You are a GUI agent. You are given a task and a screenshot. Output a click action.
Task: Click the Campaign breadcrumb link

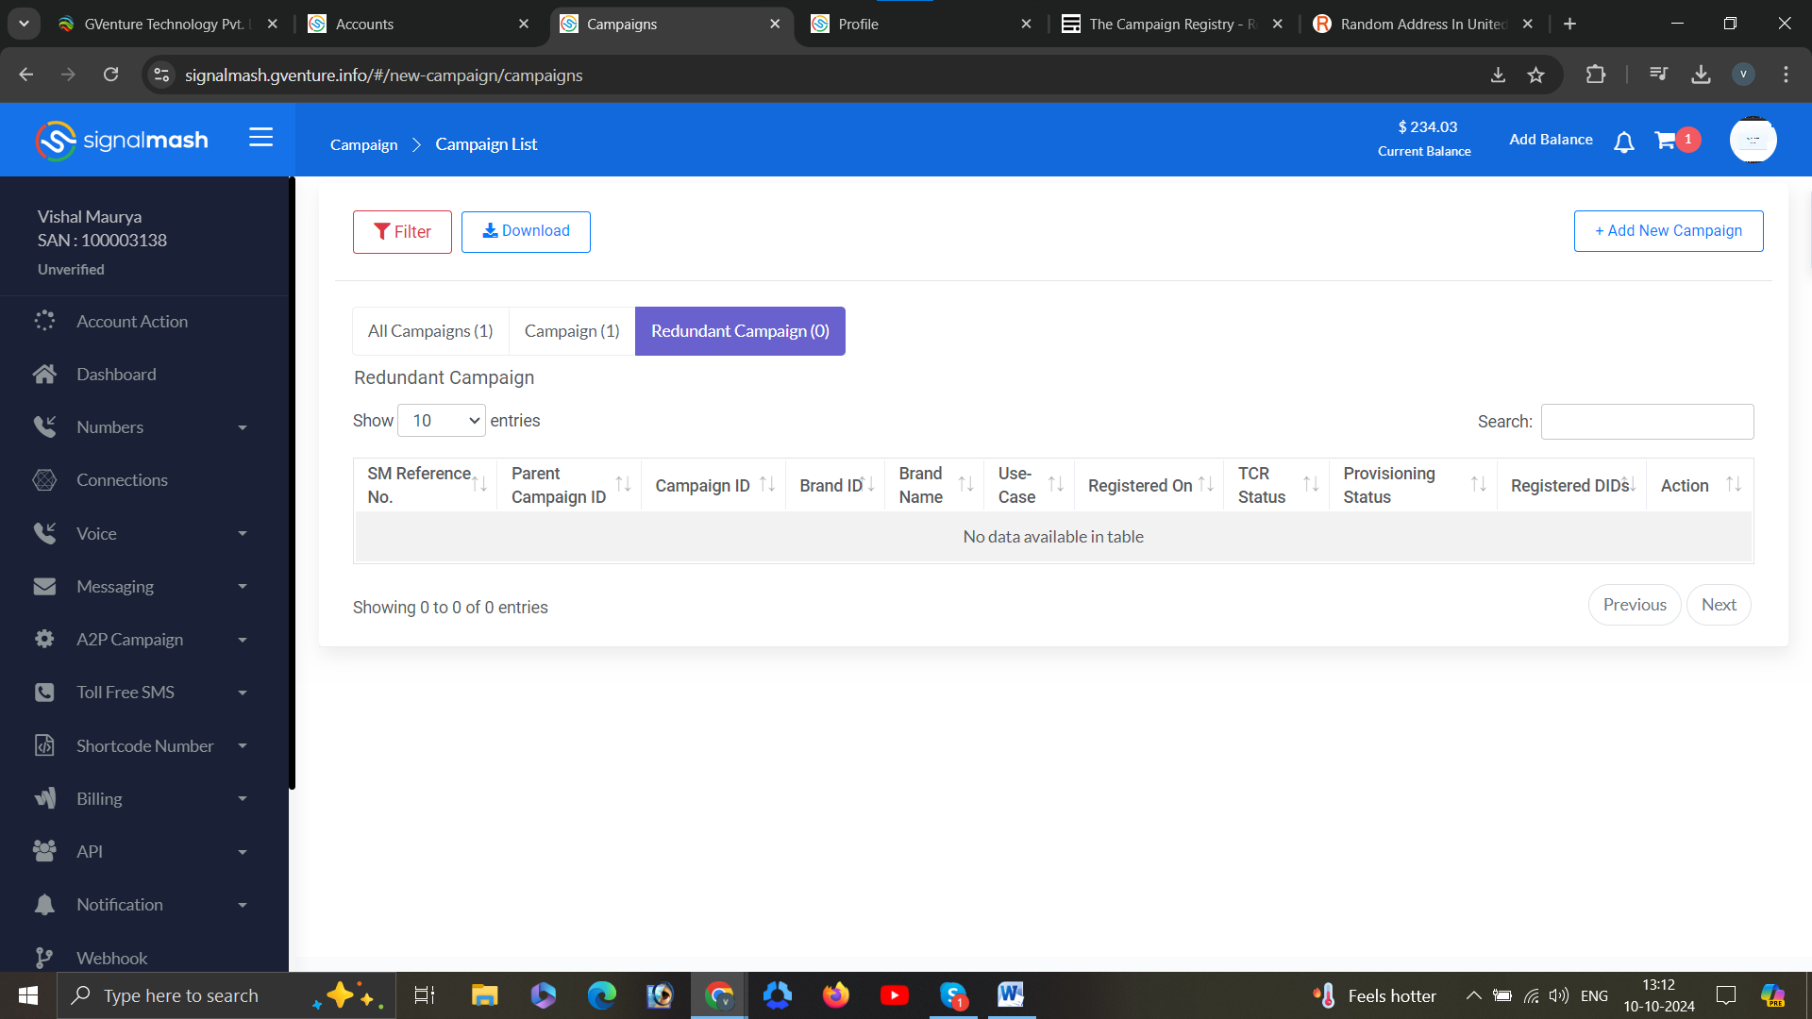click(363, 144)
